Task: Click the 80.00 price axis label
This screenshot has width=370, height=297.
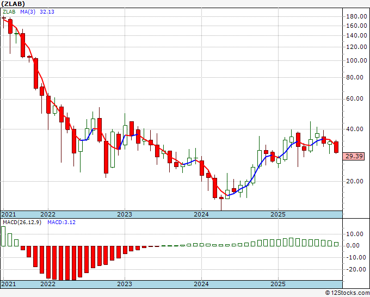Action: tap(355, 77)
